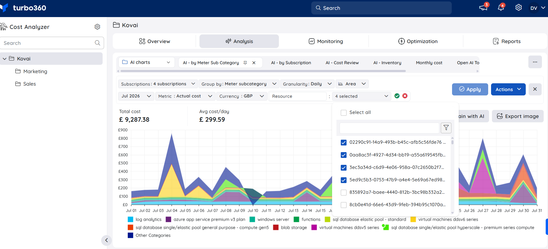Click the chart tabs horizontal scrollbar
This screenshot has height=249, width=548.
(263, 71)
